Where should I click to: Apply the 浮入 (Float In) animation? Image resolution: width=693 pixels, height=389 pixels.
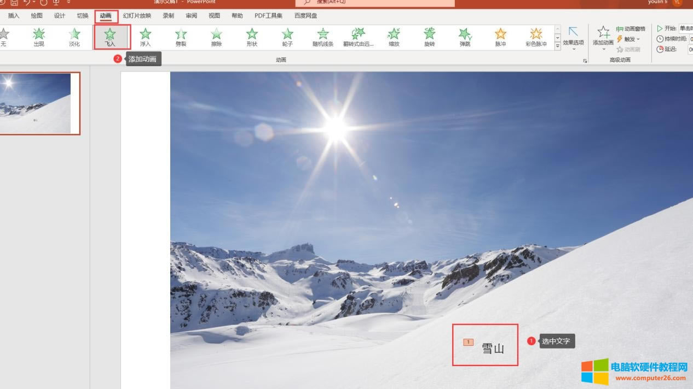(x=146, y=37)
